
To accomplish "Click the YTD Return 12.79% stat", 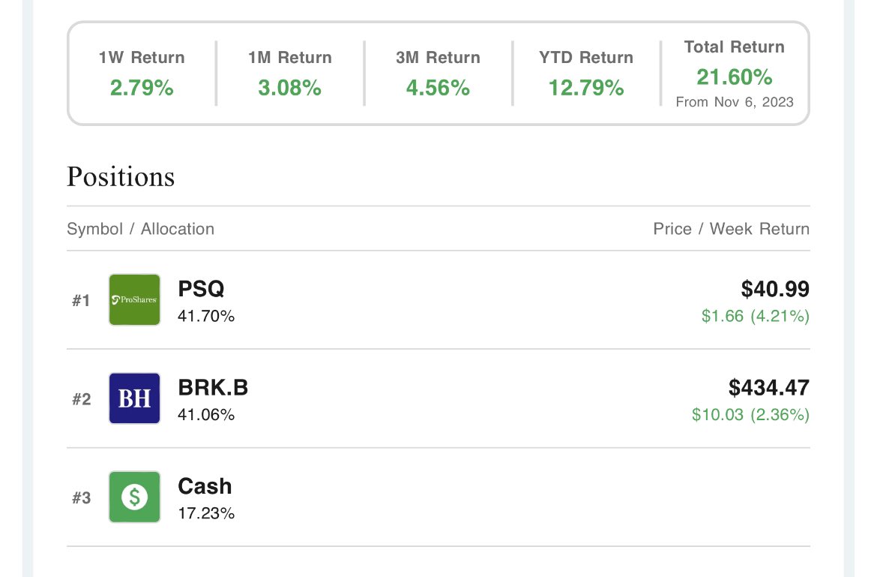I will (586, 88).
